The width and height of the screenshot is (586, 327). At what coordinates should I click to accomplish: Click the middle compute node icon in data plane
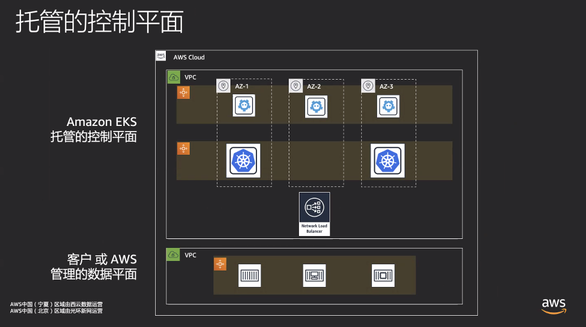click(x=314, y=276)
